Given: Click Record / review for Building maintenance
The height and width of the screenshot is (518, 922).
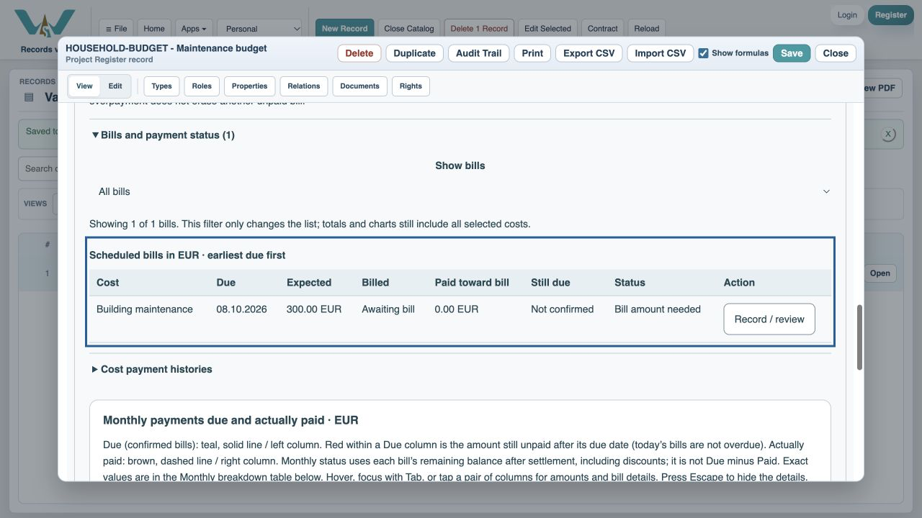Looking at the screenshot, I should [769, 319].
